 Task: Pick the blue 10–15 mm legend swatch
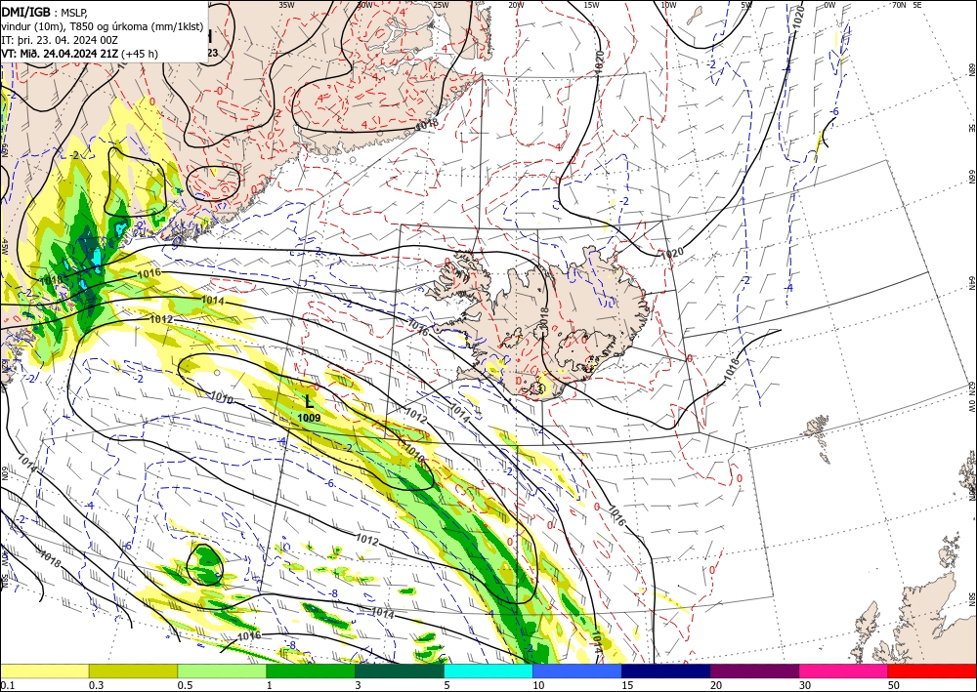coord(577,671)
